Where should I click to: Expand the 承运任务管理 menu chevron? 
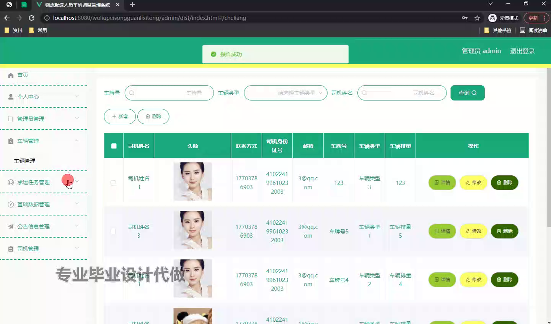[x=77, y=182]
